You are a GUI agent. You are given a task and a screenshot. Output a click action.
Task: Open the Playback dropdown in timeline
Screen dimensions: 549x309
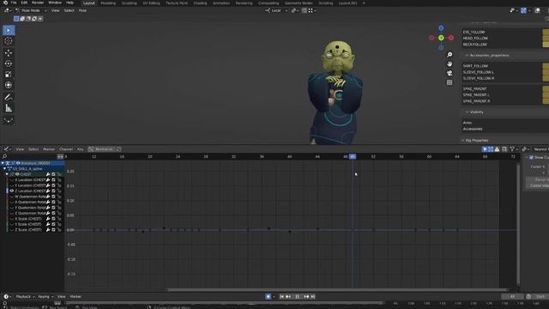(x=25, y=297)
